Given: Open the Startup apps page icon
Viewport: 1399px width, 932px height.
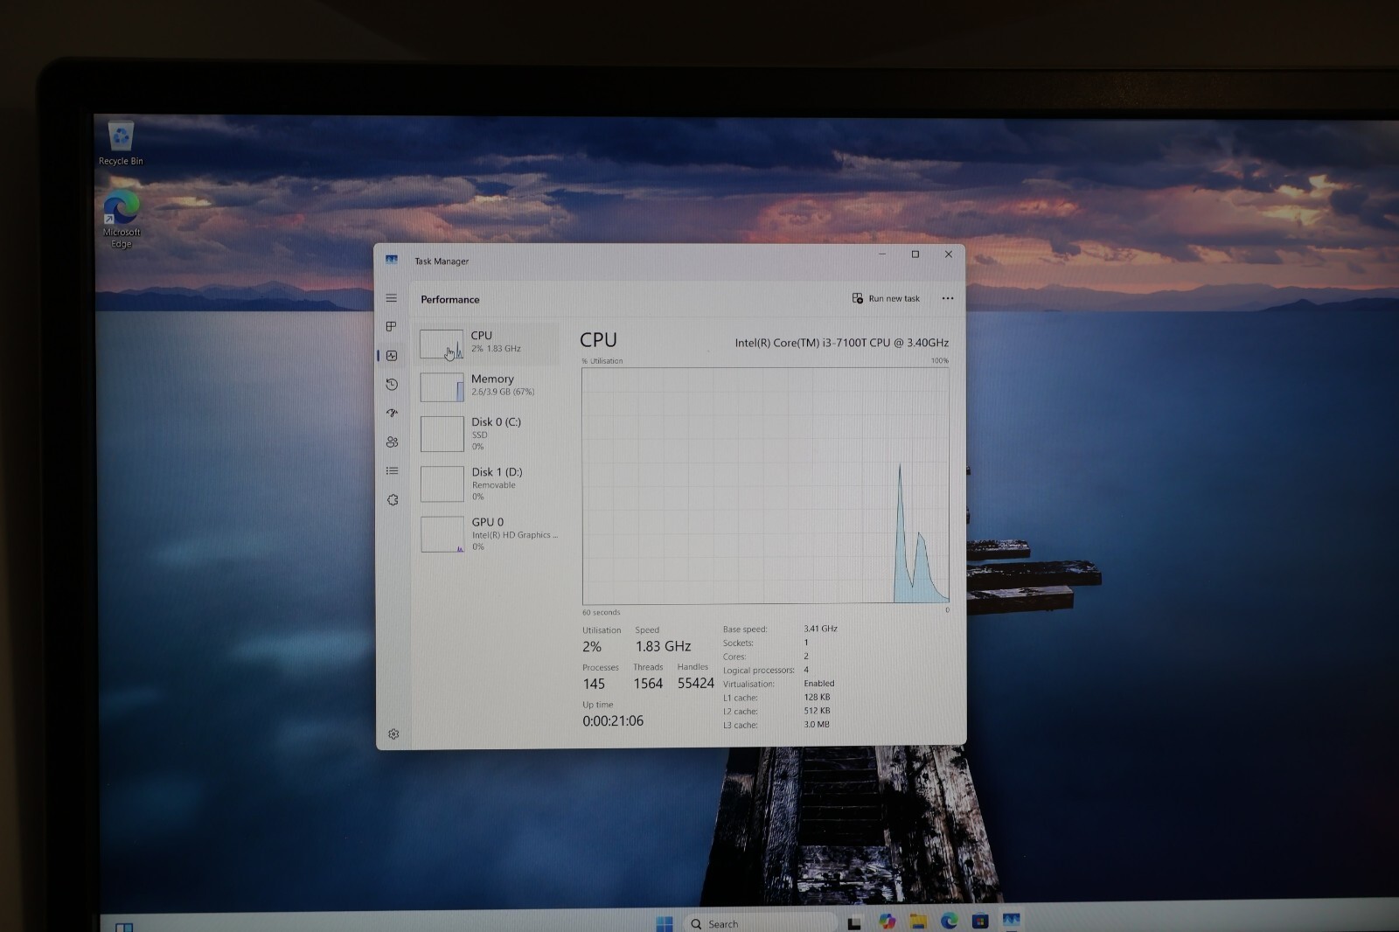Looking at the screenshot, I should click(x=392, y=413).
